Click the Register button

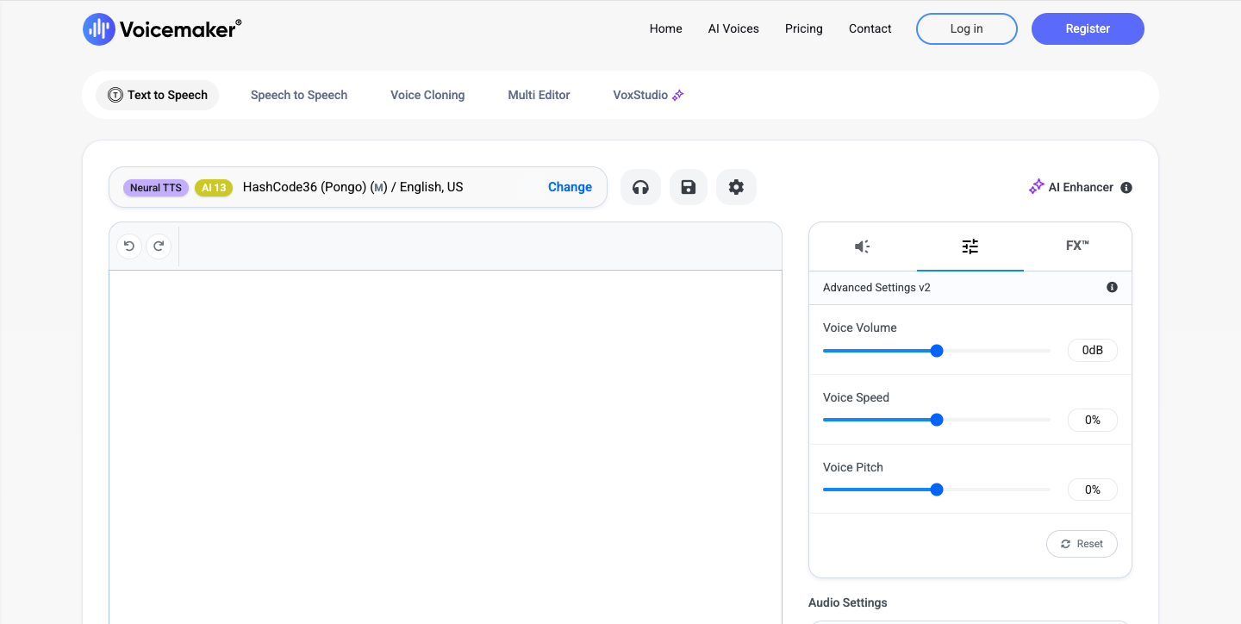tap(1088, 28)
